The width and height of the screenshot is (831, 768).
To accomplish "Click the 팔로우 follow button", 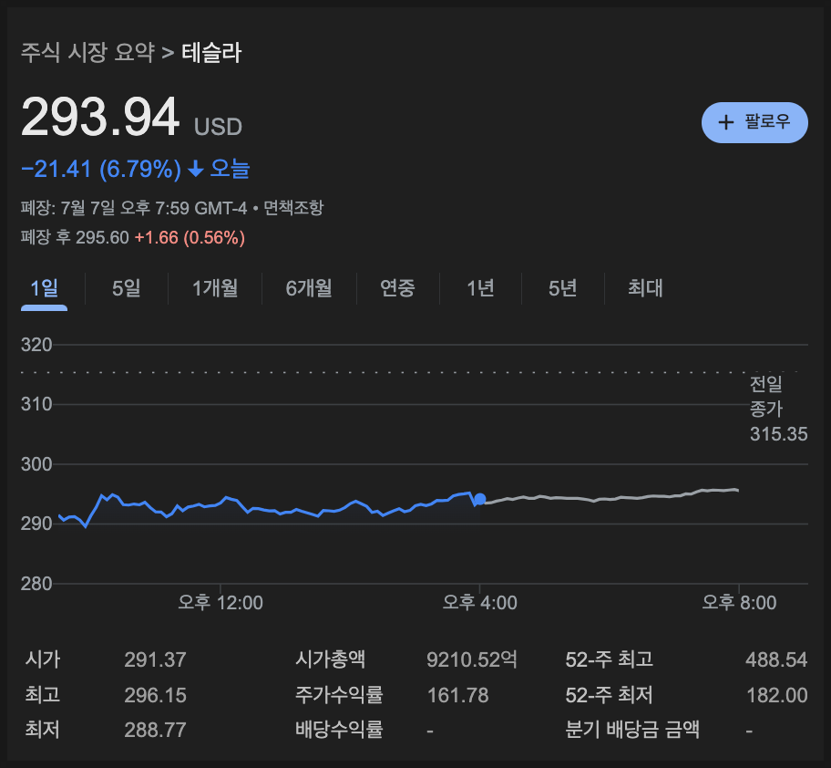I will [x=754, y=122].
